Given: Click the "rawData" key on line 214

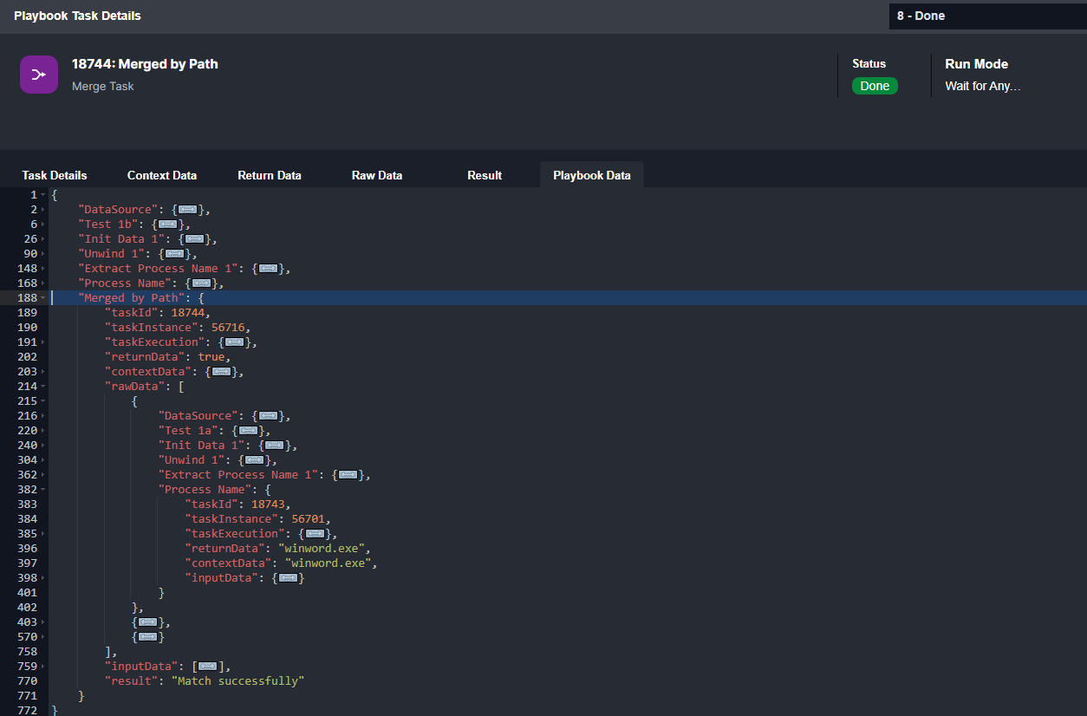Looking at the screenshot, I should [x=135, y=387].
